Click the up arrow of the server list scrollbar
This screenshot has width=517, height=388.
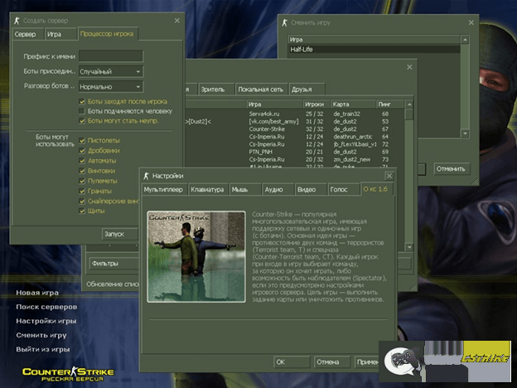tap(409, 104)
